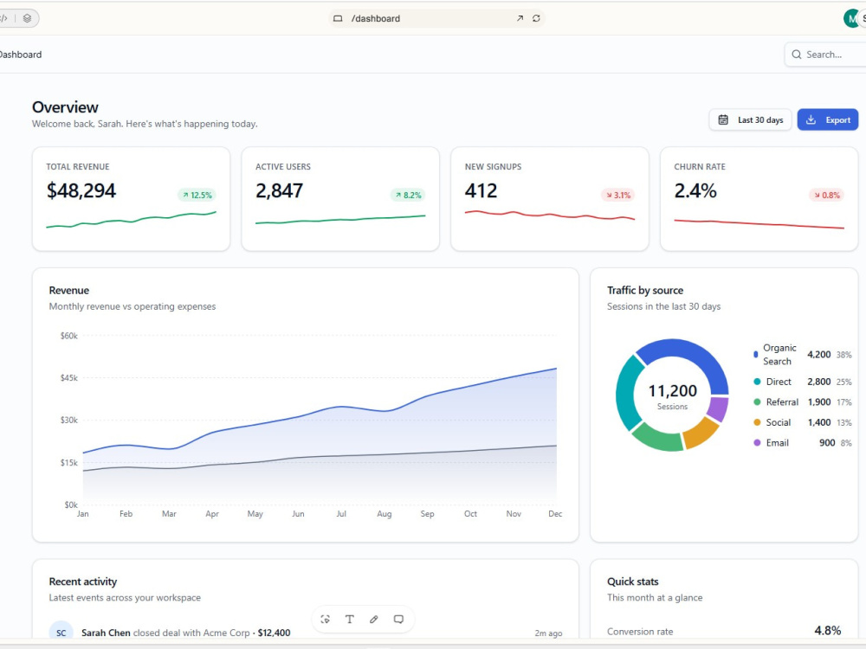Click the green M user avatar
The height and width of the screenshot is (649, 866).
851,18
